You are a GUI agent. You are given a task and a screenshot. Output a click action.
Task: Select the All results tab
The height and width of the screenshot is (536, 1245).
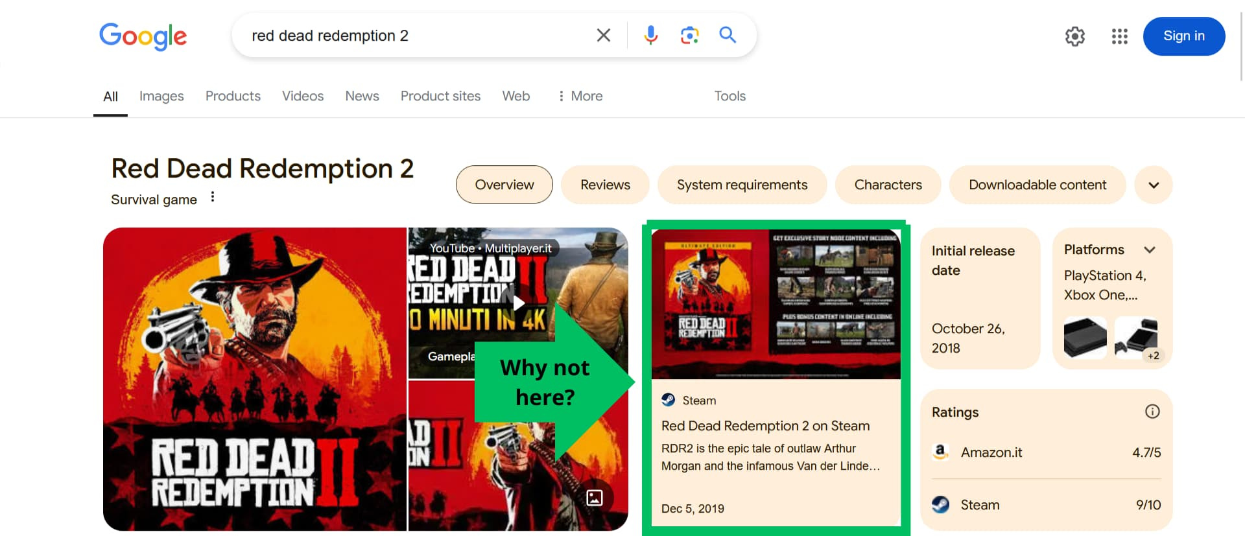(110, 97)
